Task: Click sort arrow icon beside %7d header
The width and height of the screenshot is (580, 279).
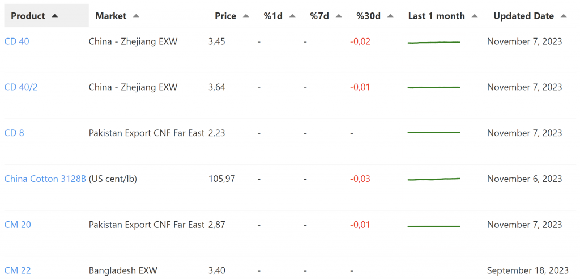Action: tap(338, 16)
